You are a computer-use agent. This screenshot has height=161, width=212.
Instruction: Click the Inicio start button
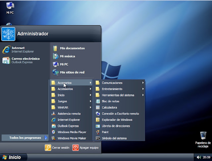[14, 157]
